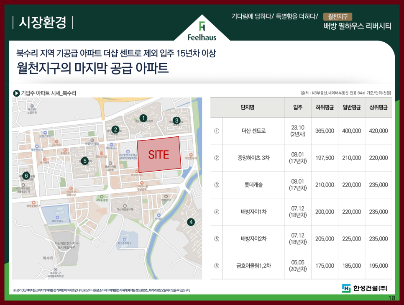Select the 더샵 센트로 row name
The width and height of the screenshot is (404, 305).
[253, 131]
